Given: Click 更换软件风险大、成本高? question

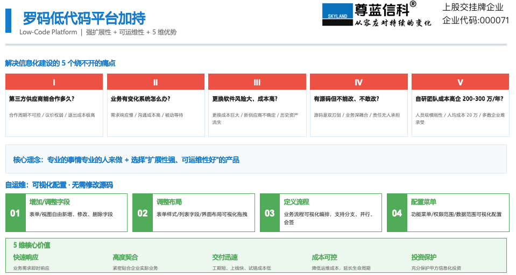Looking at the screenshot, I should pos(245,99).
